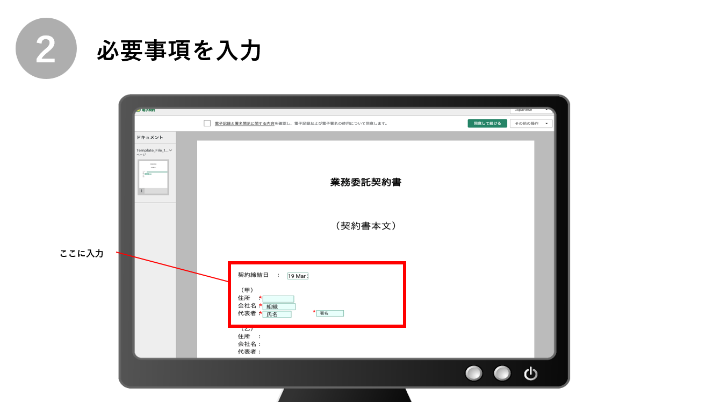Click the 同意して続ける button

[487, 124]
